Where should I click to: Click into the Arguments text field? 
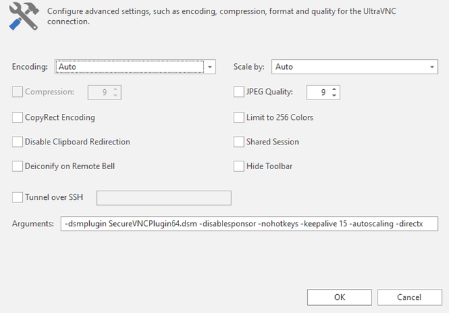[249, 224]
